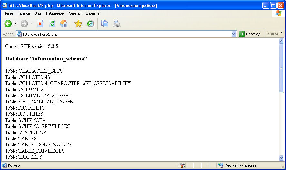Click the Table: PROFILING line
286x170 pixels.
25,108
